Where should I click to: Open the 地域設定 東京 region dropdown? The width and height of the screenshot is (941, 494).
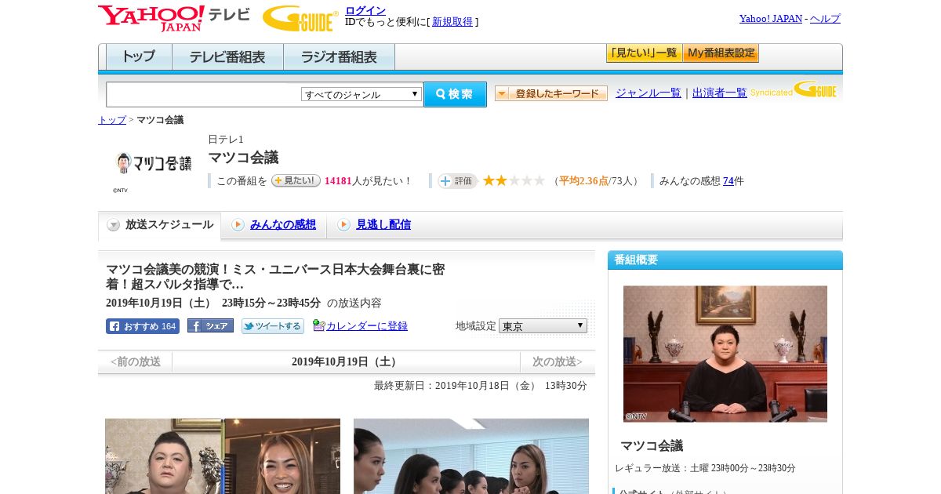click(543, 326)
